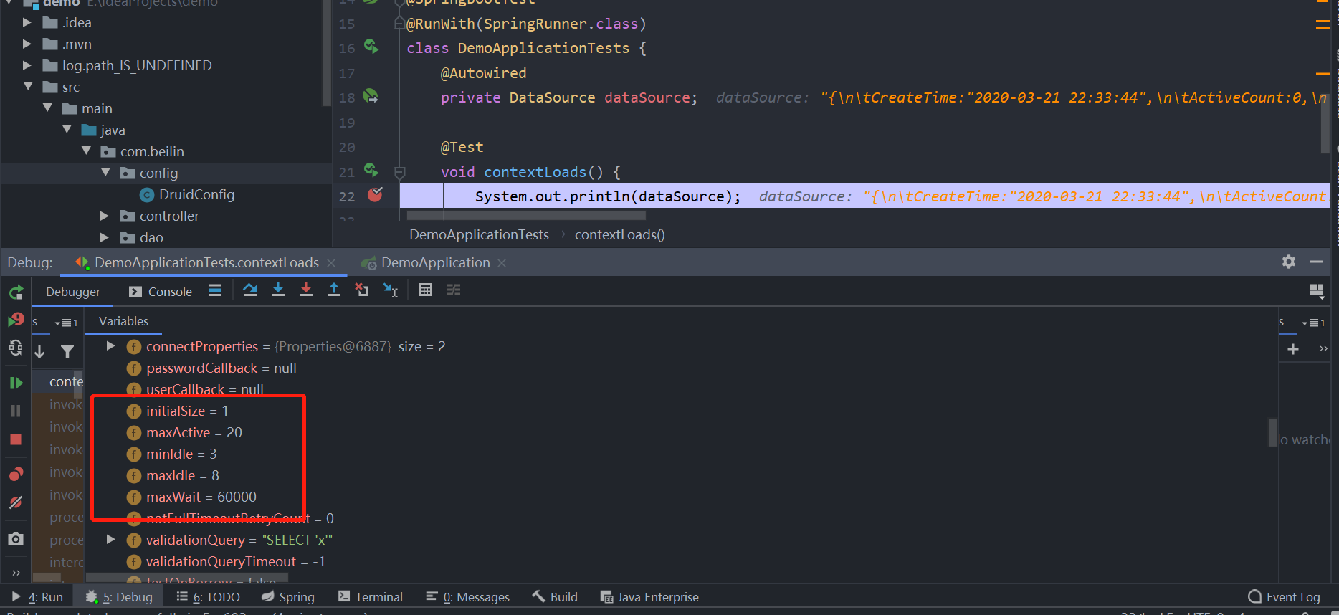Switch to the Debugger tab
This screenshot has width=1339, height=615.
(73, 292)
